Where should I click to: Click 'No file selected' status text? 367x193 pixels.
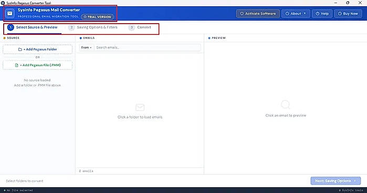coord(19,190)
